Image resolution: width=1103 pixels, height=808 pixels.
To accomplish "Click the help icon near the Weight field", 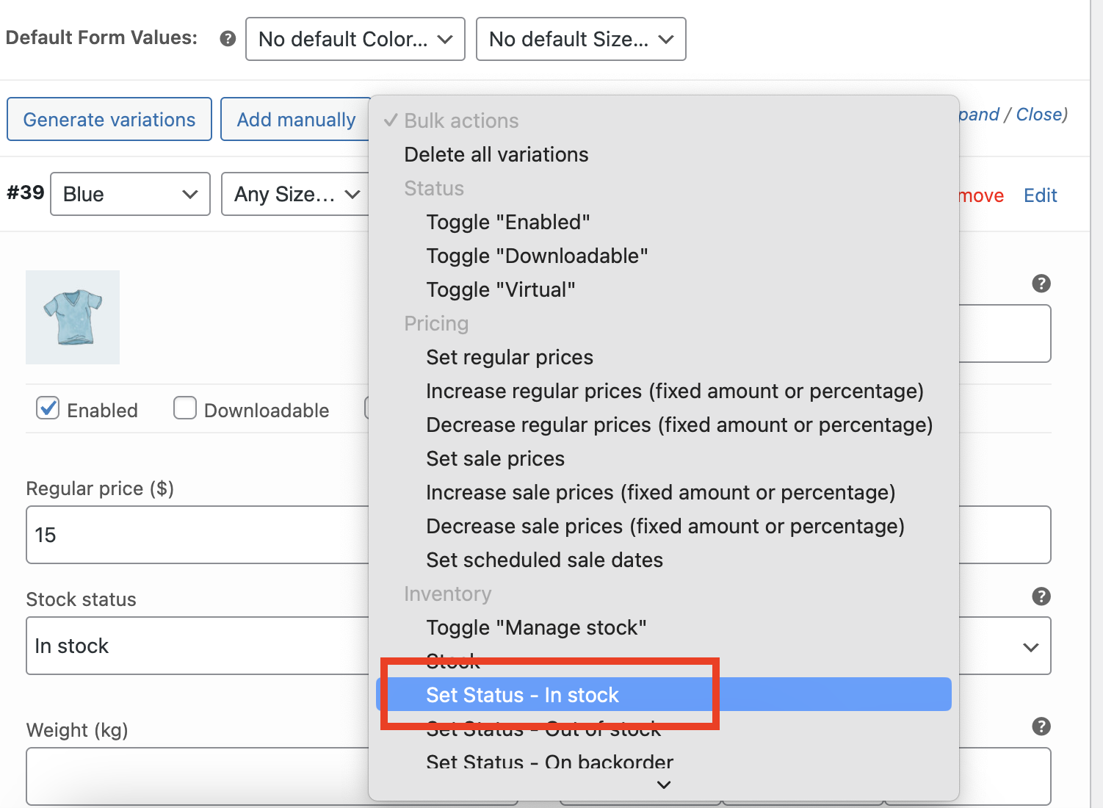I will tap(1041, 726).
